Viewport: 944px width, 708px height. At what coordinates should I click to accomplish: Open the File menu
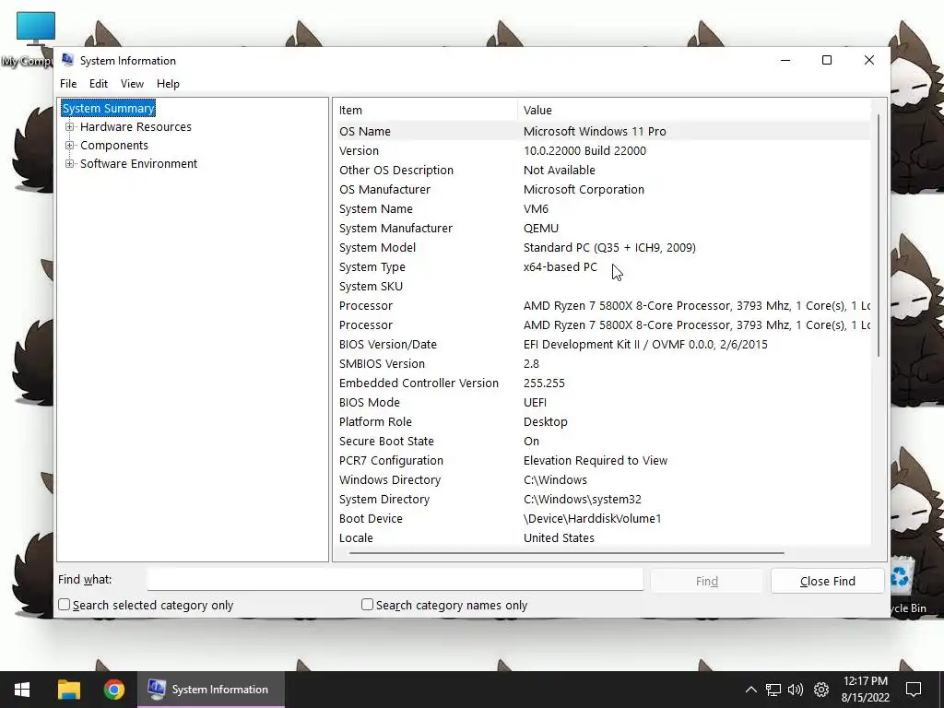[68, 84]
